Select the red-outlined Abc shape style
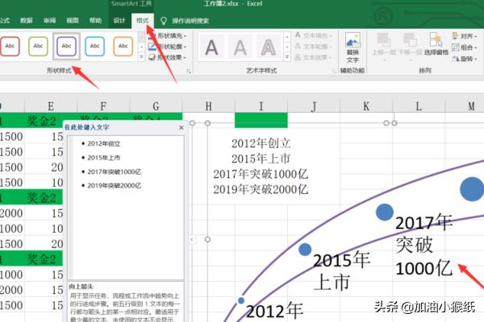Image resolution: width=484 pixels, height=322 pixels. (10, 46)
